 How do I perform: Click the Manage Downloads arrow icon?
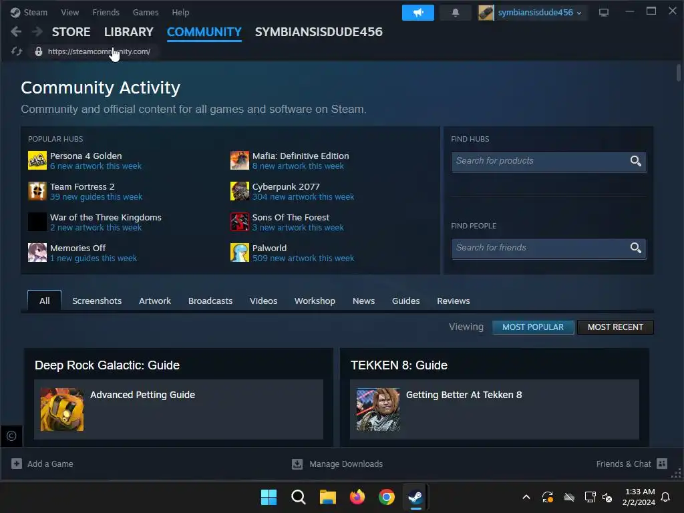pos(297,464)
